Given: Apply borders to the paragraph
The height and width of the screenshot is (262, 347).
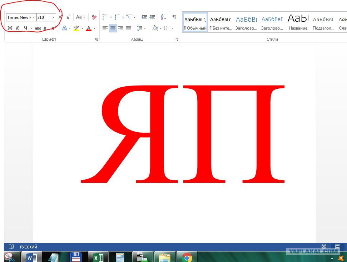Looking at the screenshot, I should (167, 28).
